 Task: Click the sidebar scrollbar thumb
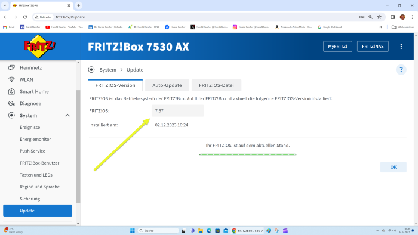point(78,146)
